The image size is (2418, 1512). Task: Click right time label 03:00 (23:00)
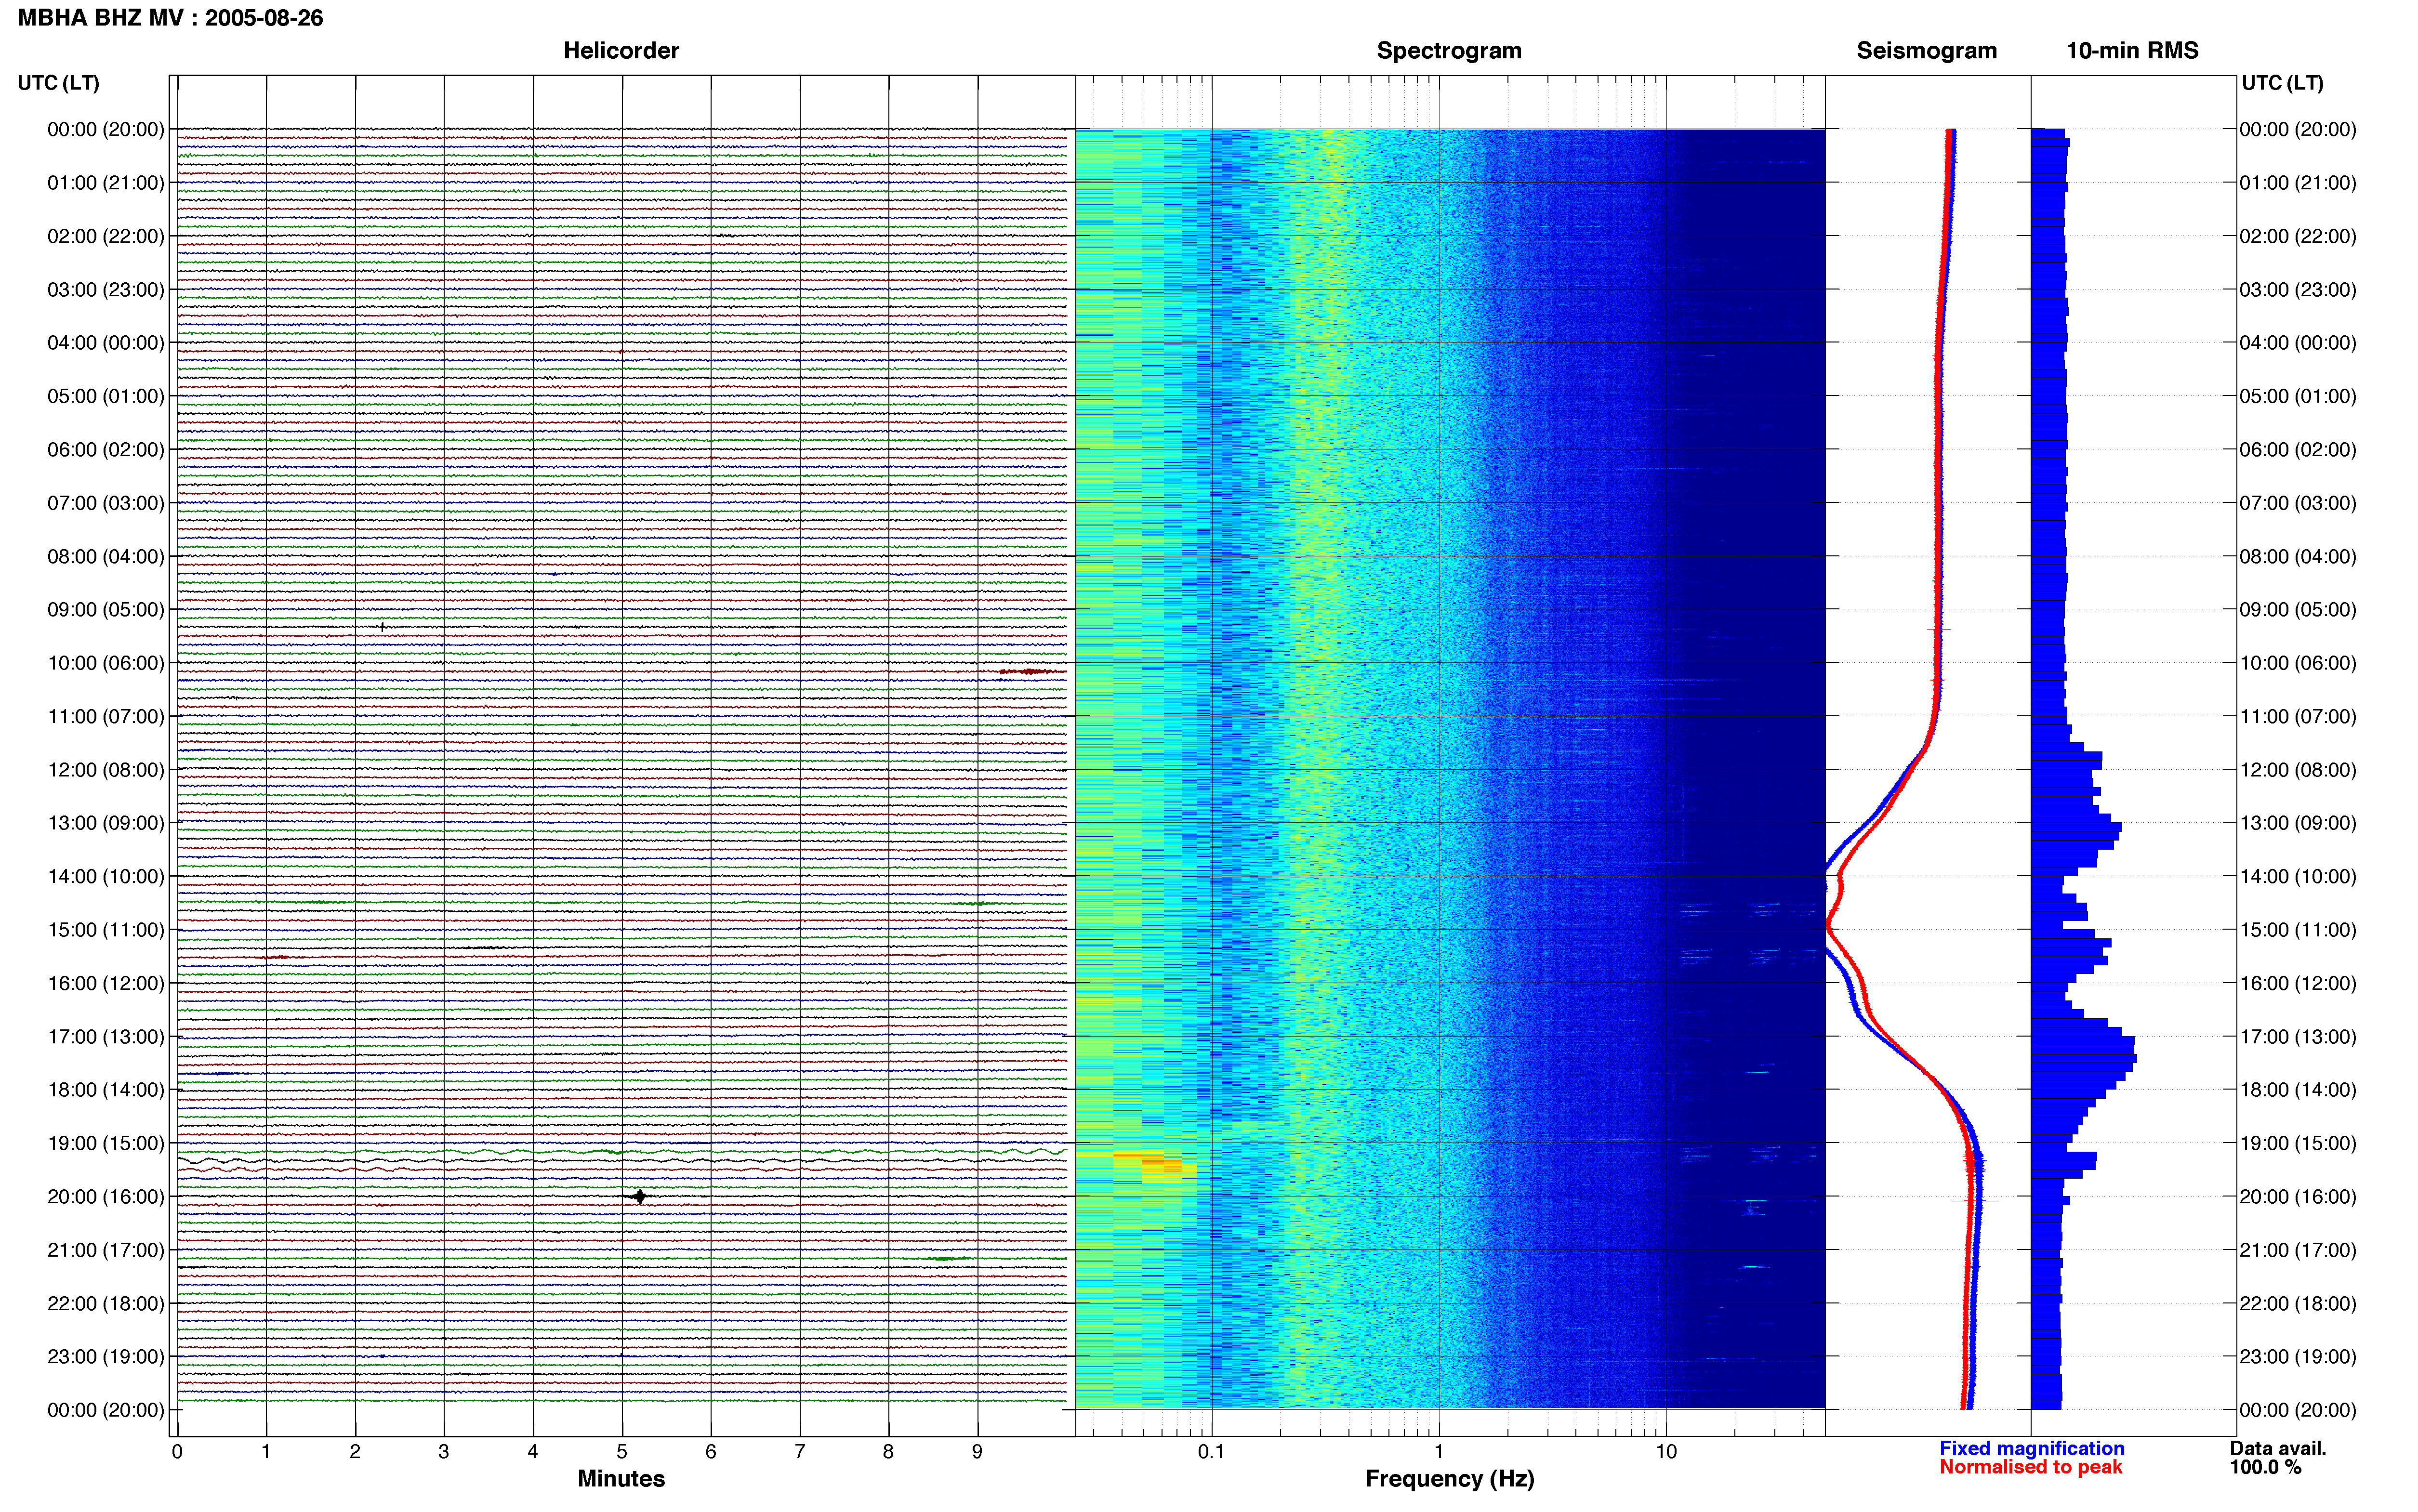(x=2298, y=290)
